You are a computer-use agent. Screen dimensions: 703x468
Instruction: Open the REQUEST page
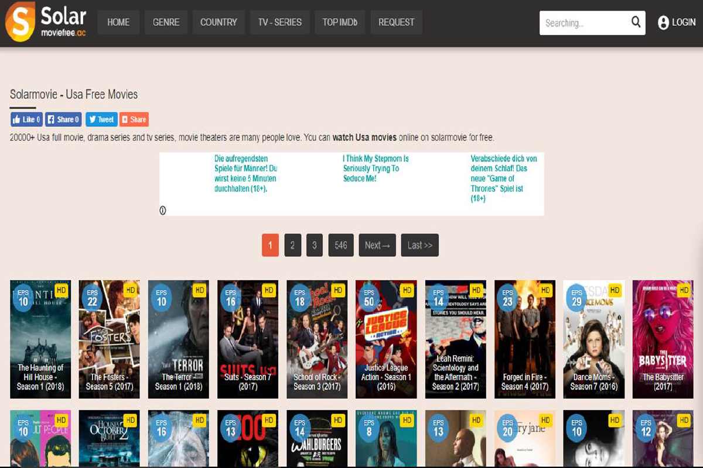tap(396, 22)
